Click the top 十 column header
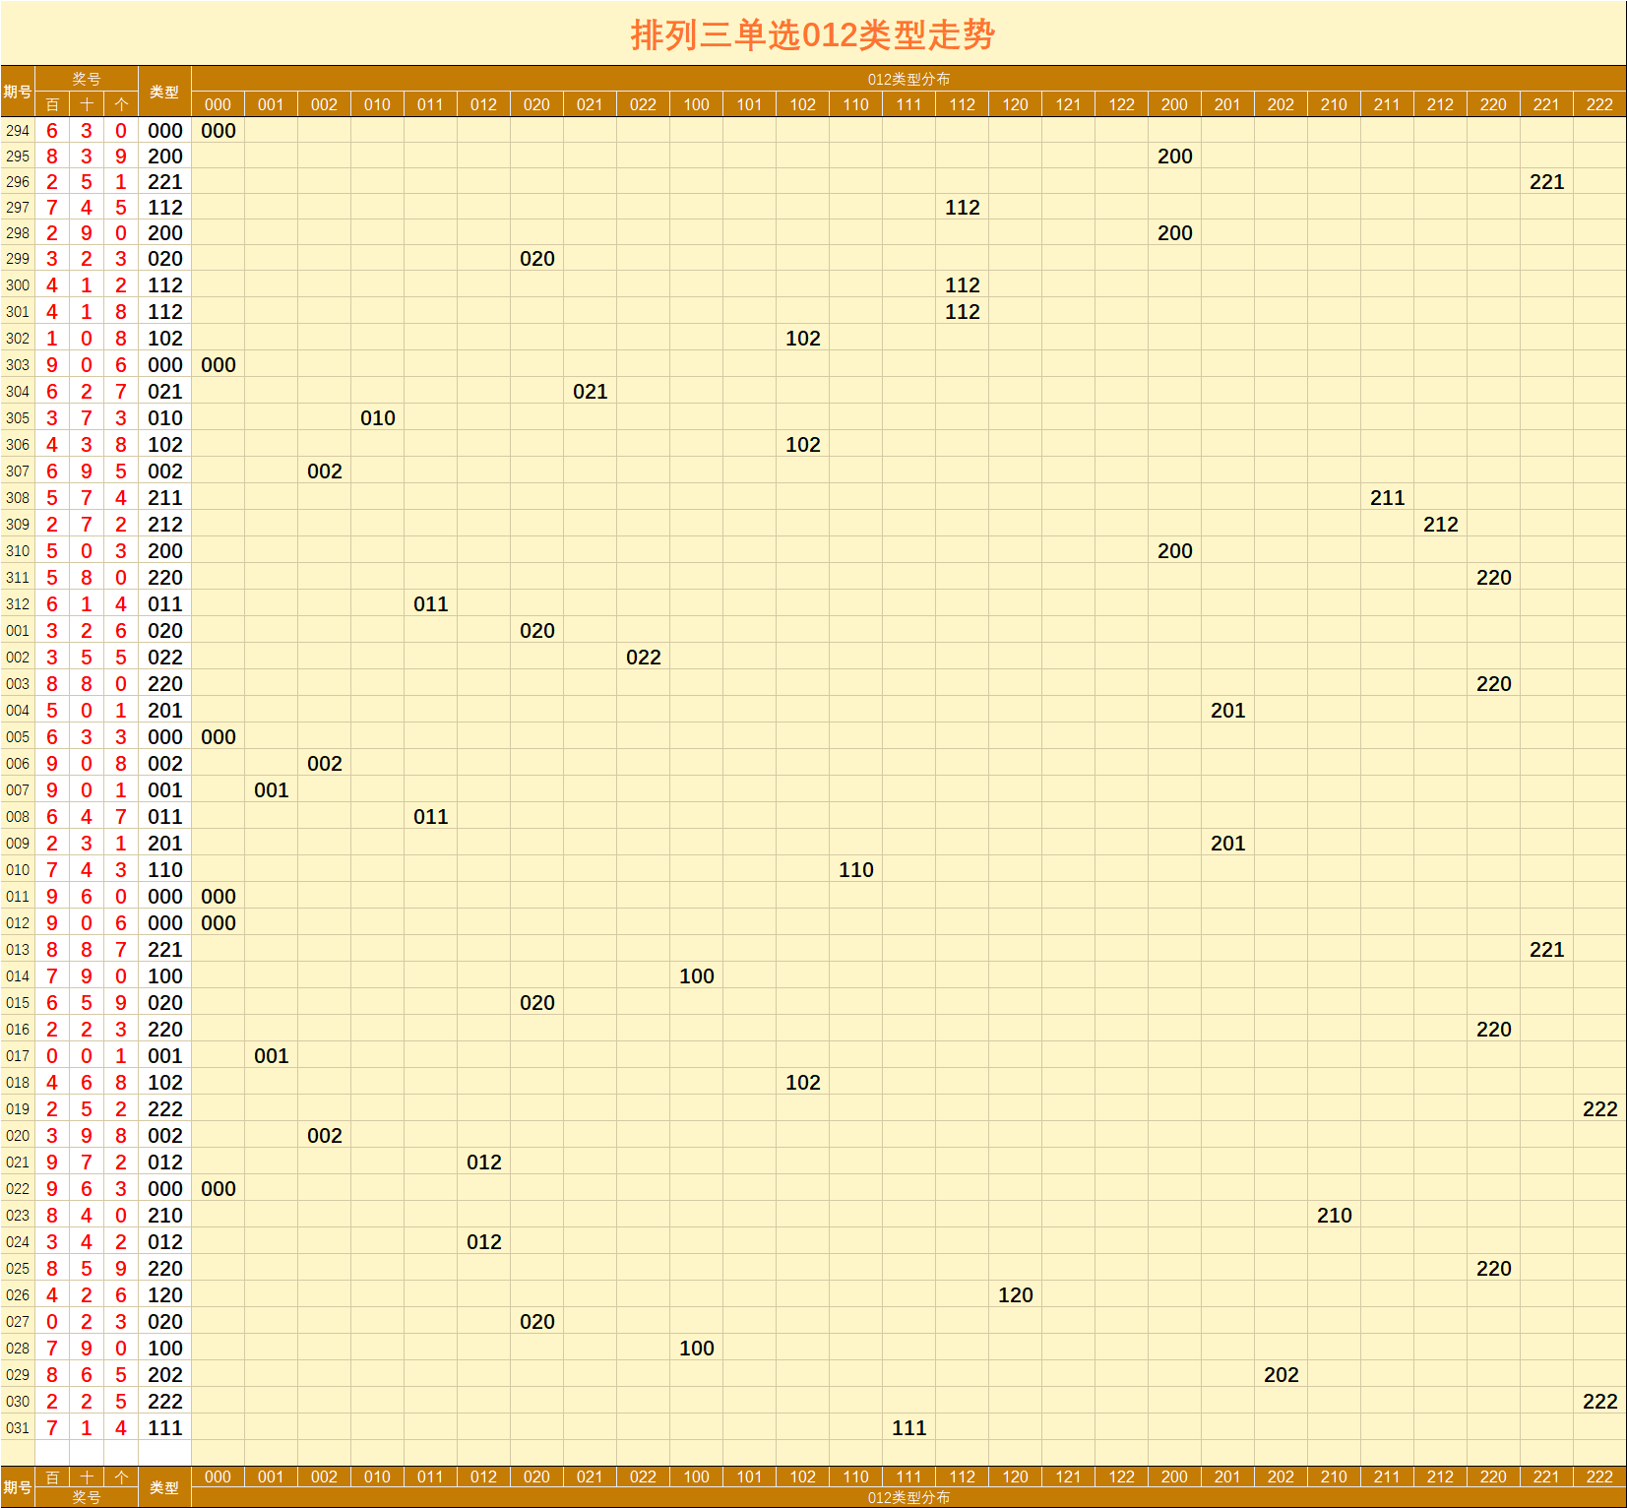Image resolution: width=1627 pixels, height=1508 pixels. (x=87, y=104)
